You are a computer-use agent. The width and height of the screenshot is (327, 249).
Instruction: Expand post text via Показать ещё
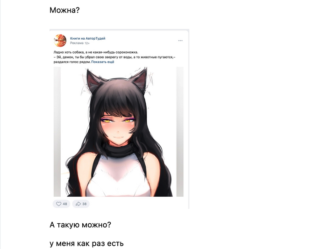(103, 62)
